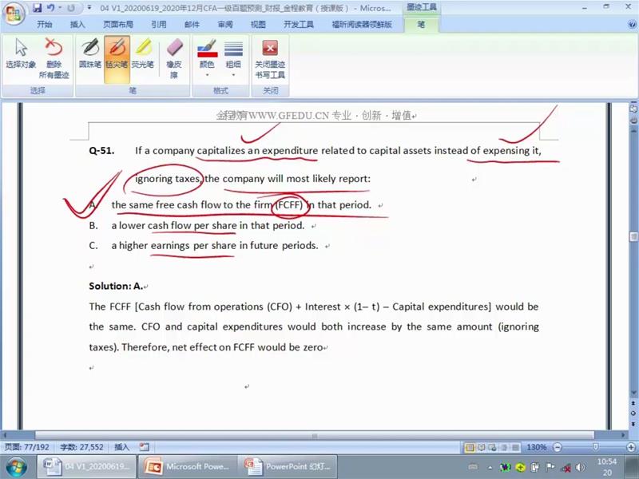This screenshot has height=479, width=639.
Task: Select the 邮件 tab
Action: click(192, 25)
